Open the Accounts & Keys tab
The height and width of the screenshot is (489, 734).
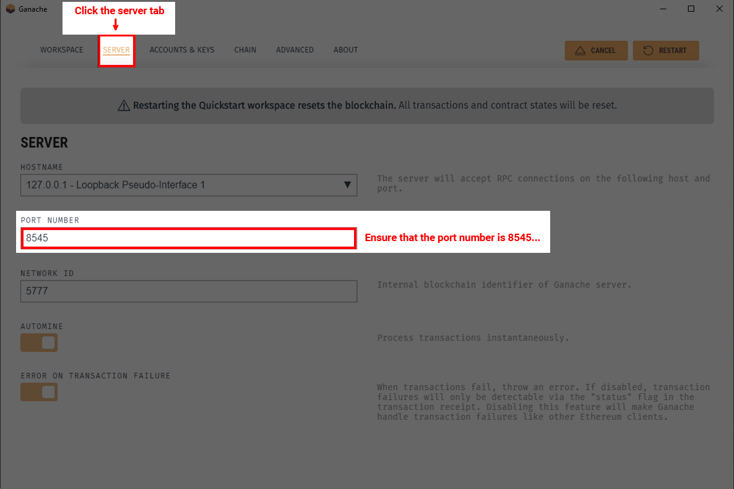click(181, 50)
